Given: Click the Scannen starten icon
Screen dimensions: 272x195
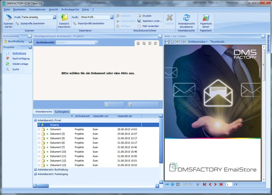Looking at the screenshot, I should (x=8, y=18).
